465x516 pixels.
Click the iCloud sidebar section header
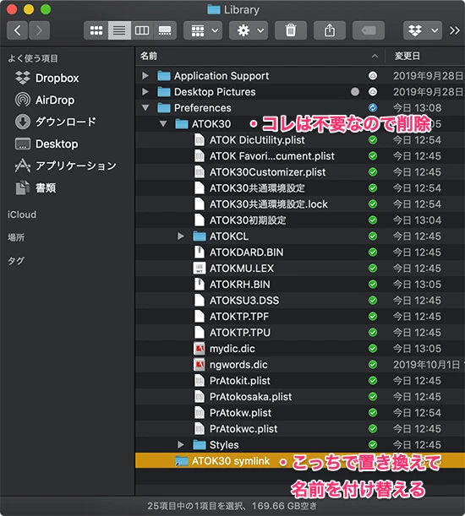coord(22,215)
